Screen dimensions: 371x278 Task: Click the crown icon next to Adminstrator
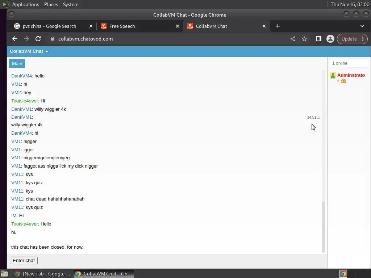(343, 81)
